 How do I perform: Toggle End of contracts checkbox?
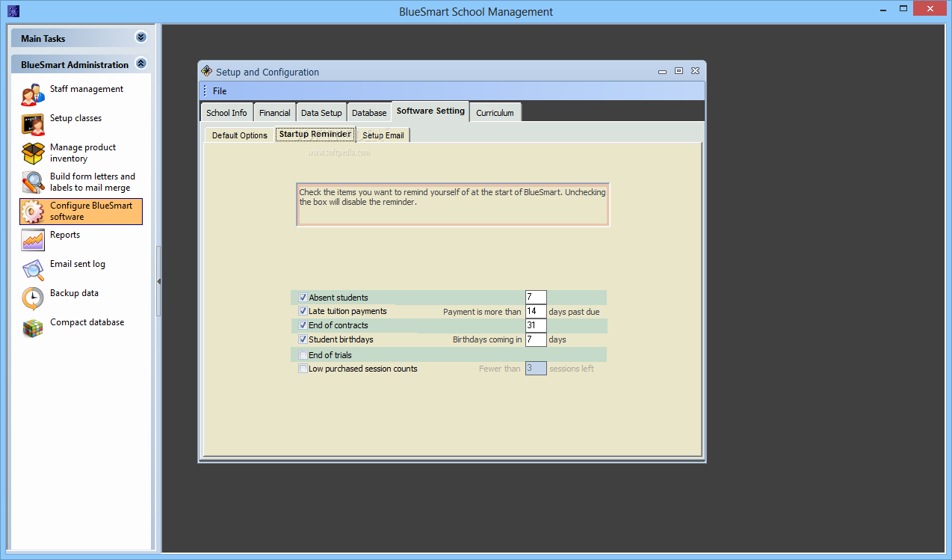click(303, 325)
